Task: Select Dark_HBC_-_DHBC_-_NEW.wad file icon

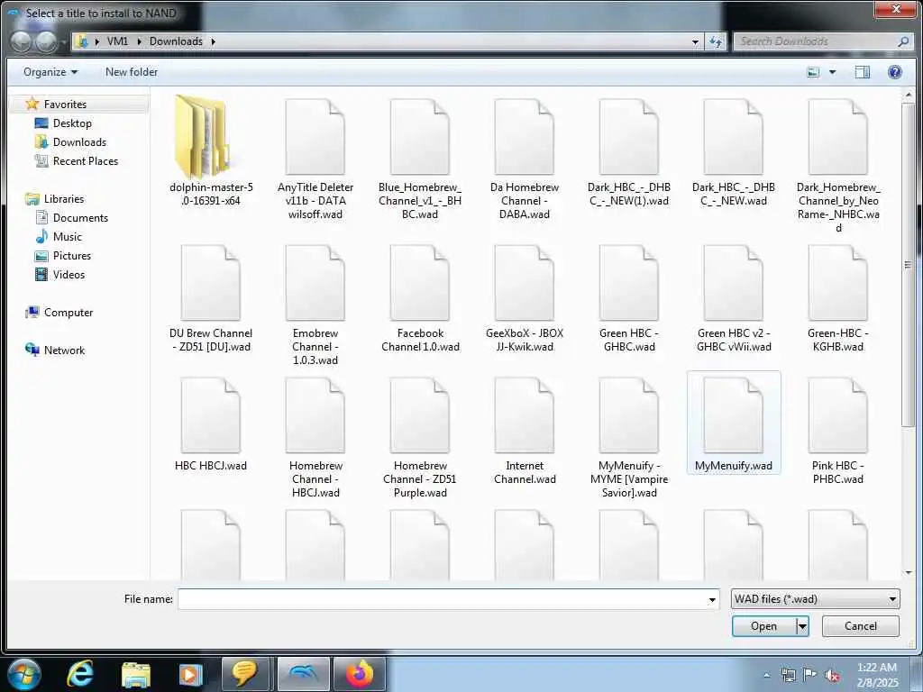Action: 734,137
